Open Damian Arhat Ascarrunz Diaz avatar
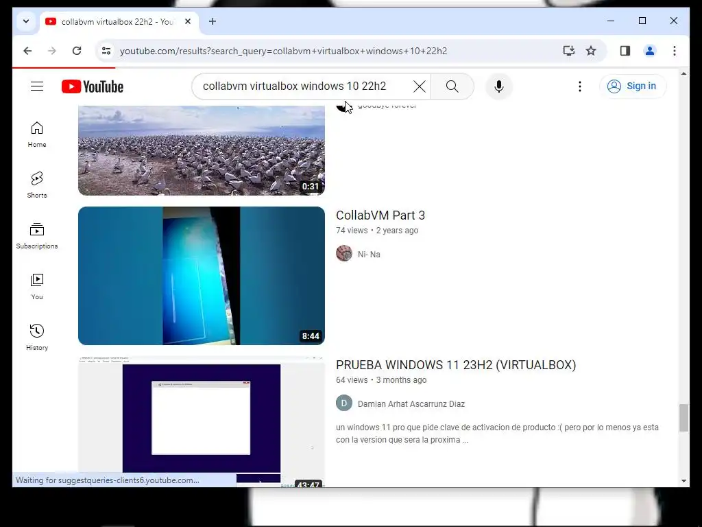This screenshot has height=527, width=702. click(344, 403)
